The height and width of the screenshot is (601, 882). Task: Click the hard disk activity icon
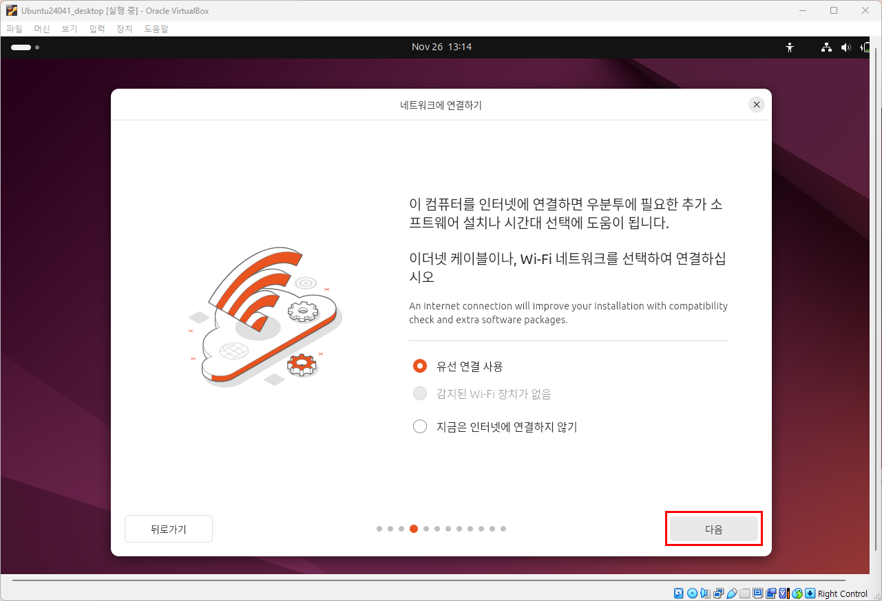tap(678, 593)
